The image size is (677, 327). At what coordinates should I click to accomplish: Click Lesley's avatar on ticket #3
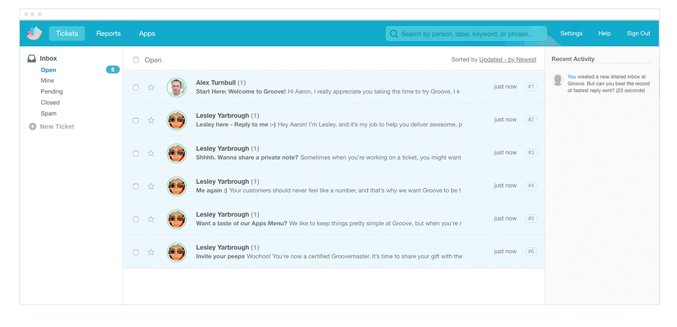tap(177, 153)
